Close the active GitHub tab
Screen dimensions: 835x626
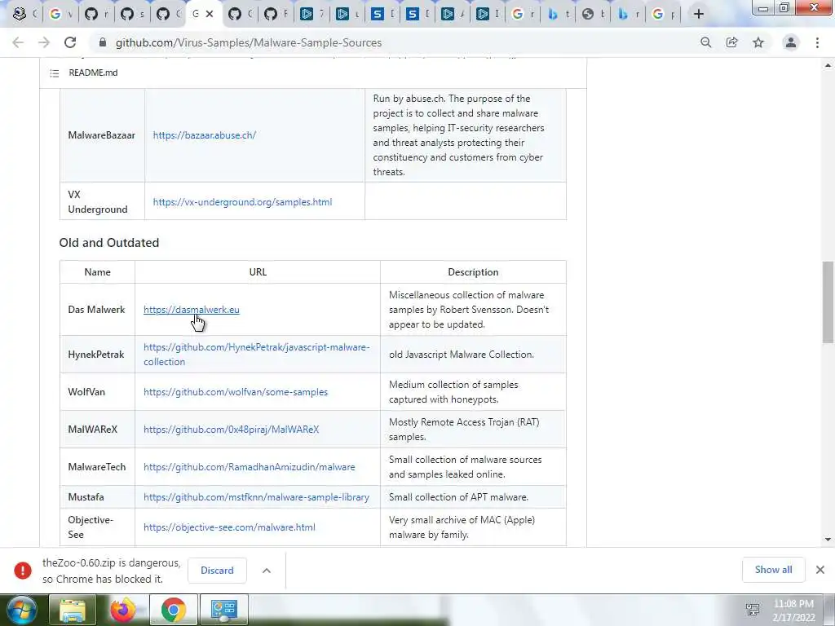[210, 14]
